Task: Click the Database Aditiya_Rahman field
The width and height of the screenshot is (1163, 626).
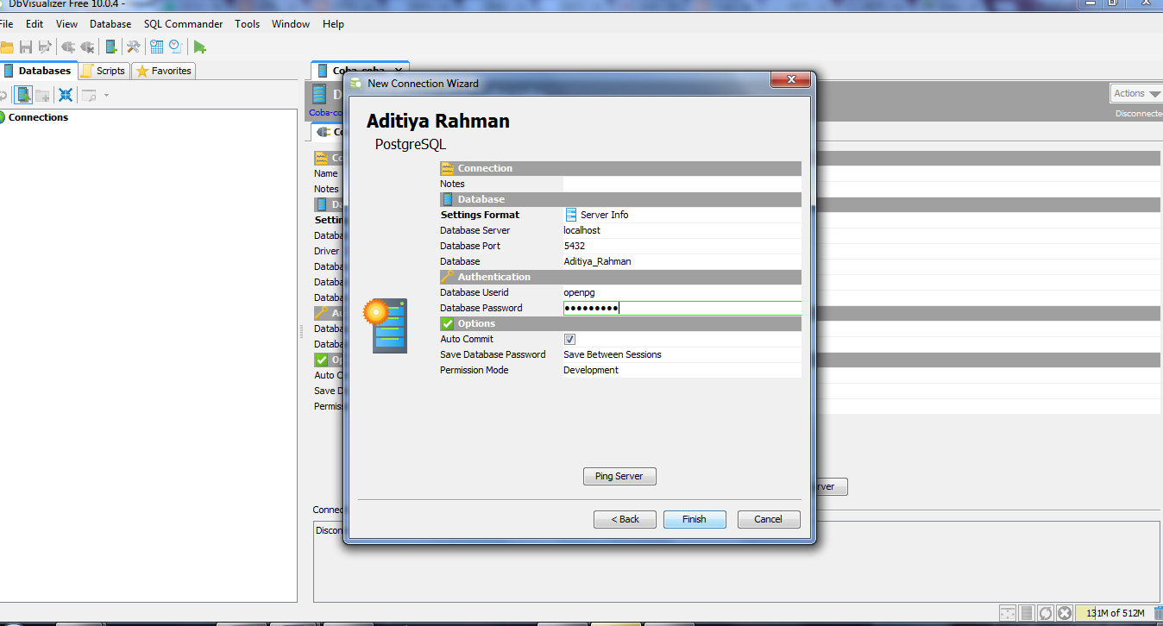Action: point(682,261)
